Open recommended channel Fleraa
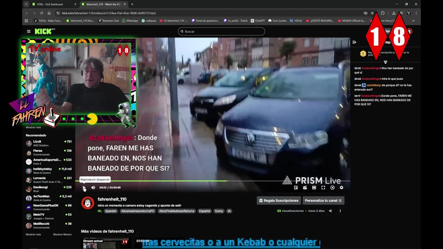Screen dimensions: 443x249 coord(49,153)
